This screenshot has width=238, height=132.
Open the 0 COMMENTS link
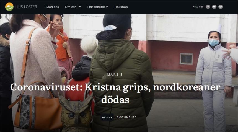(126, 117)
